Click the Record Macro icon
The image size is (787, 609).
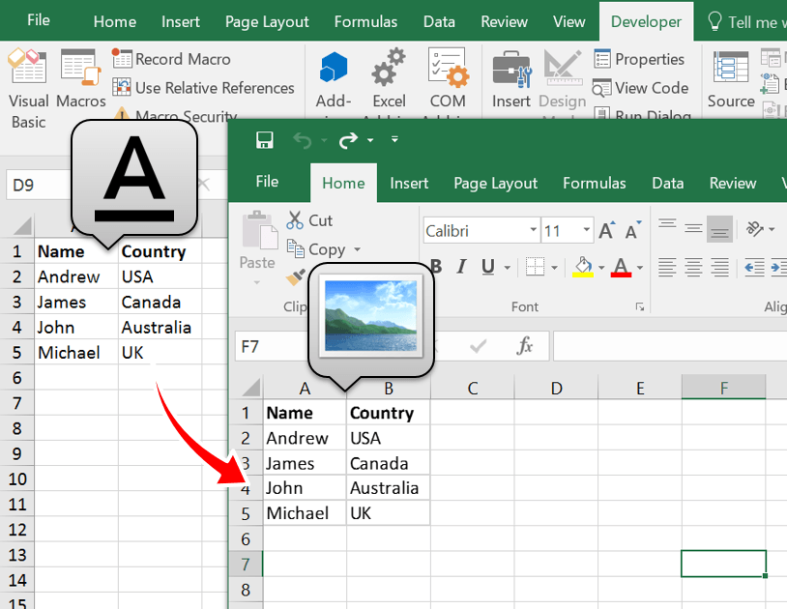click(x=123, y=59)
